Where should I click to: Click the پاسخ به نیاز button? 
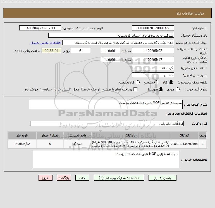pyautogui.click(x=163, y=178)
